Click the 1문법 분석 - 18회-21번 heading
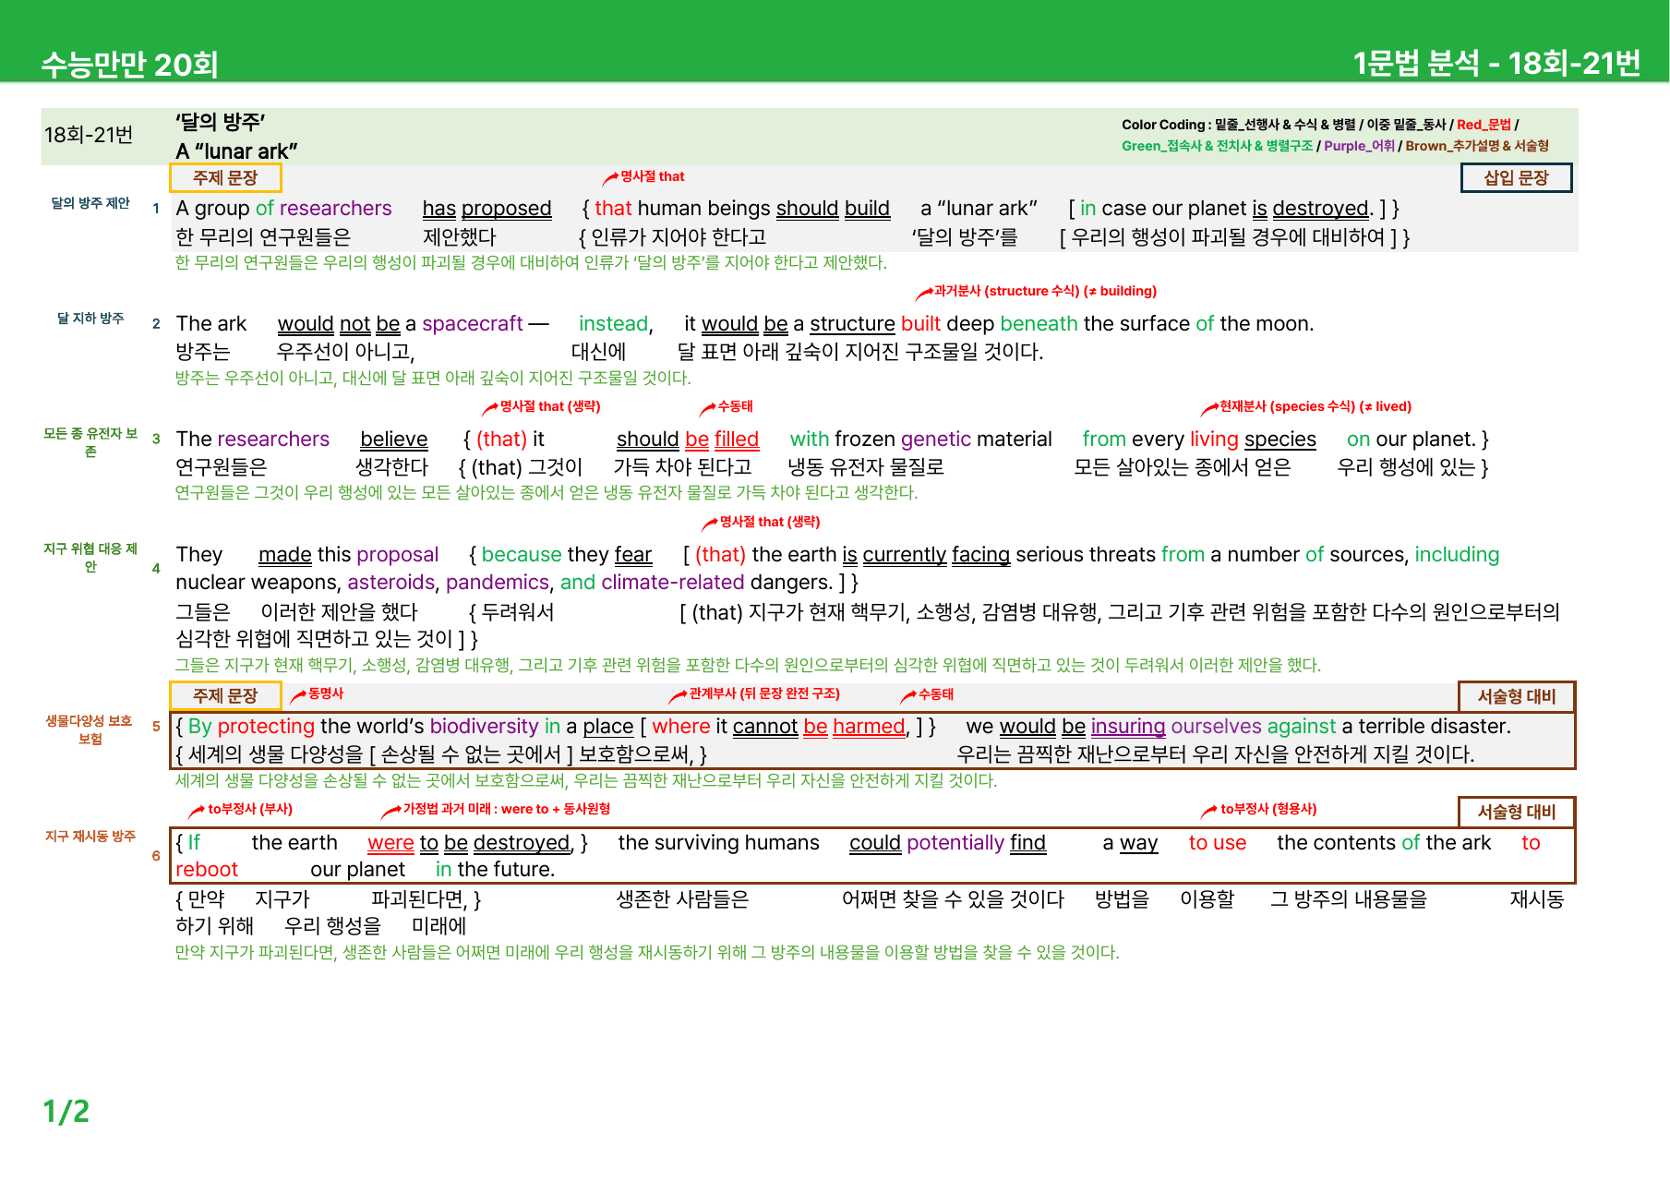Image resolution: width=1670 pixels, height=1181 pixels. click(x=1496, y=63)
